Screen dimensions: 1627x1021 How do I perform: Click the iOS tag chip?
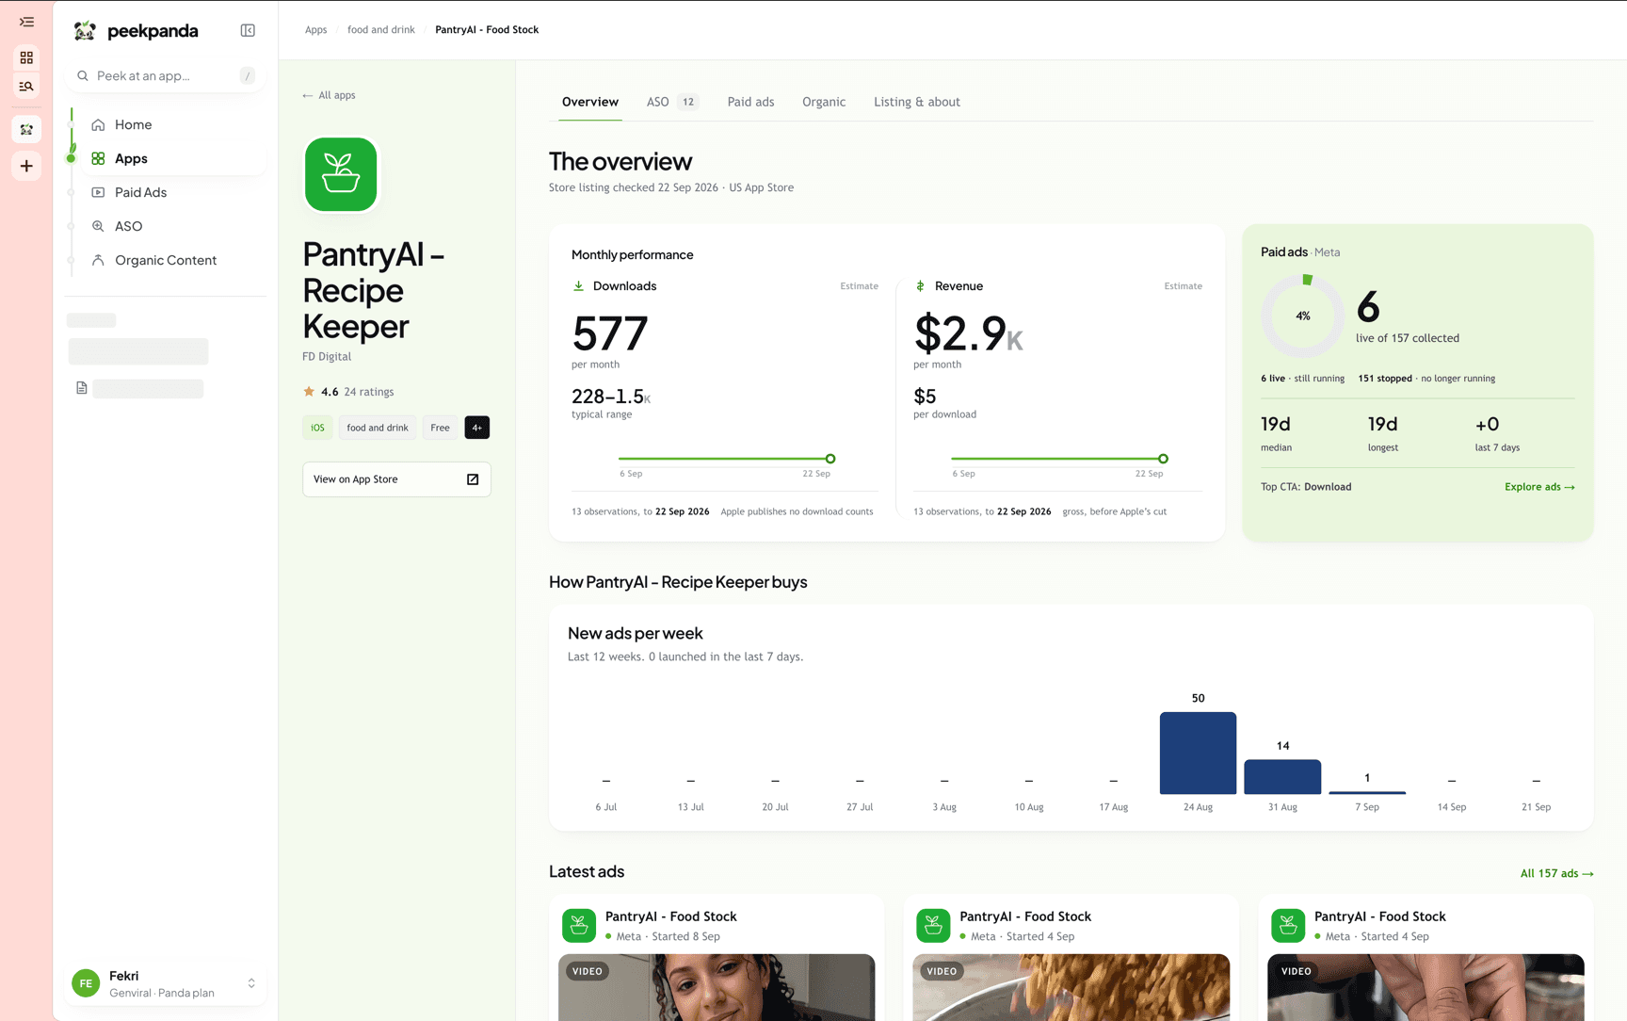click(317, 428)
